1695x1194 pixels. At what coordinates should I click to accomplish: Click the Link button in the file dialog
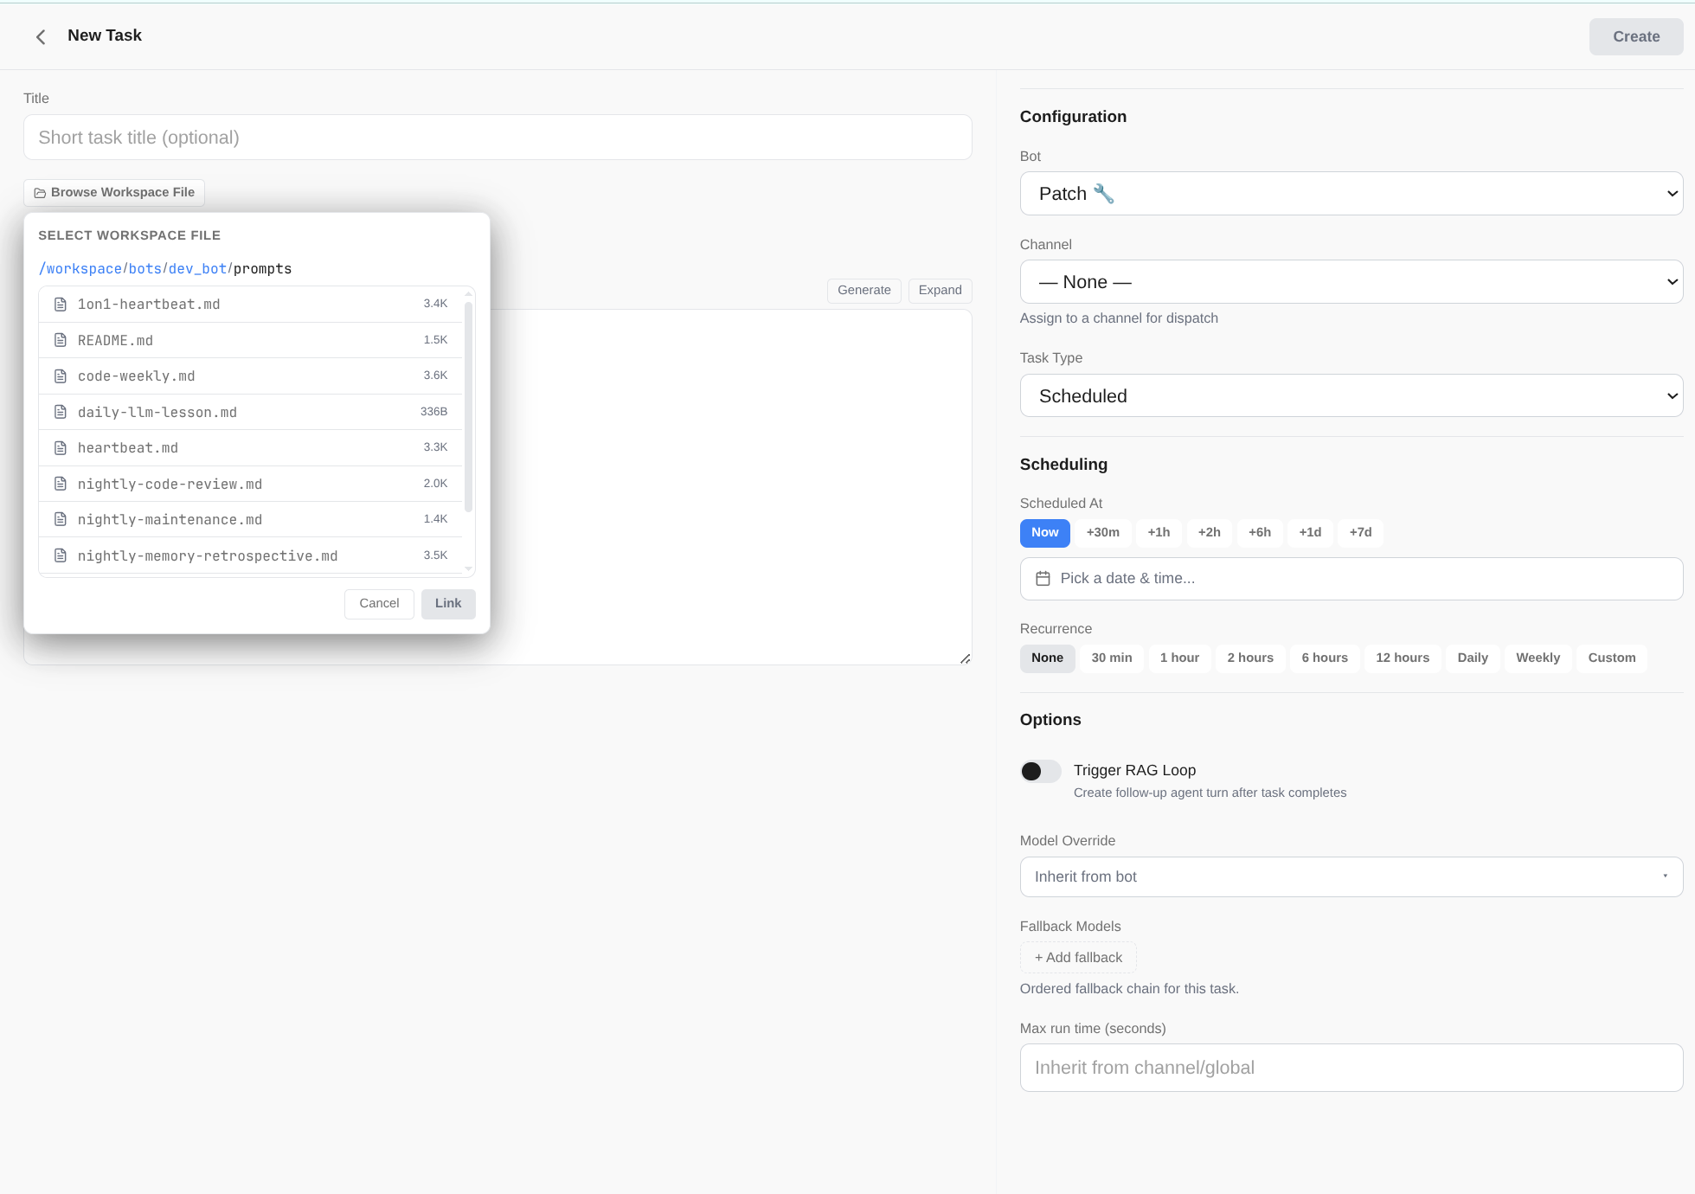[448, 603]
